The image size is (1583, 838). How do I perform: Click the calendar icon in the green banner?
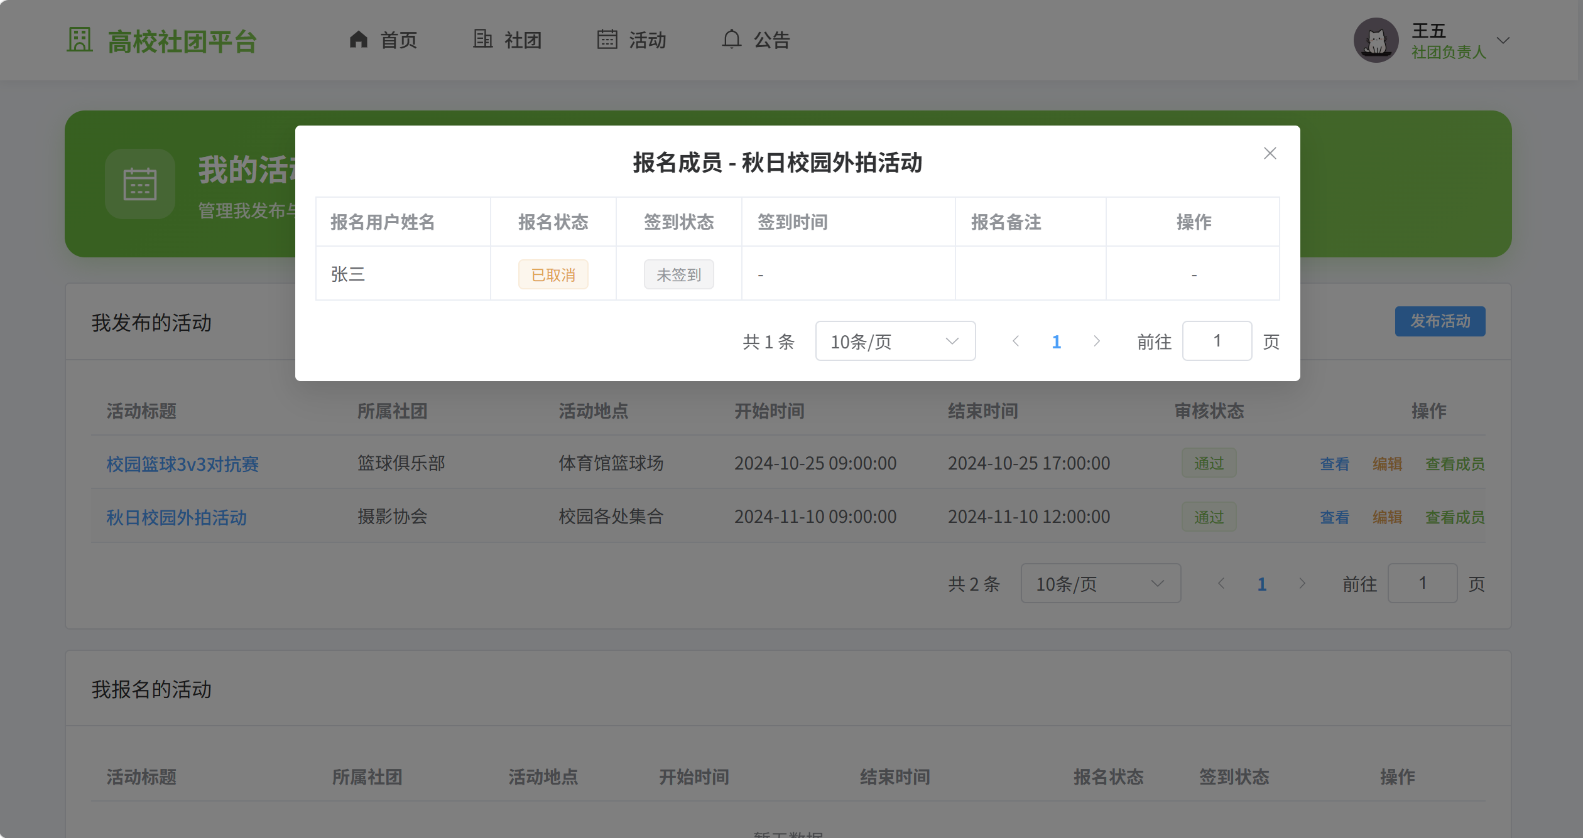click(139, 184)
